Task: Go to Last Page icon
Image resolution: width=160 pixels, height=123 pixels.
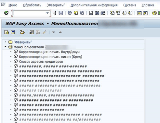Action: pos(130,13)
